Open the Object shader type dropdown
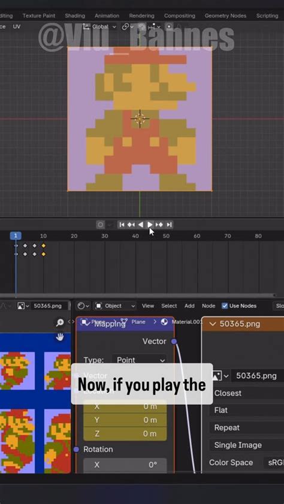Image resolution: width=284 pixels, height=504 pixels. (x=115, y=306)
